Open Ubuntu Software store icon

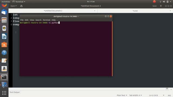(4, 44)
